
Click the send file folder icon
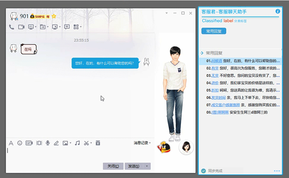(43, 27)
